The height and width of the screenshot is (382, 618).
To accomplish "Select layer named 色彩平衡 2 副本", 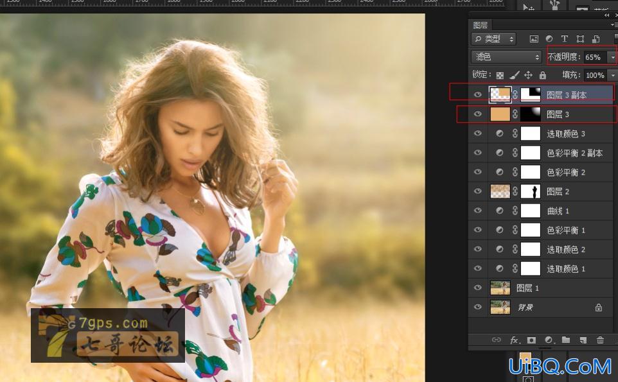I will click(x=575, y=153).
